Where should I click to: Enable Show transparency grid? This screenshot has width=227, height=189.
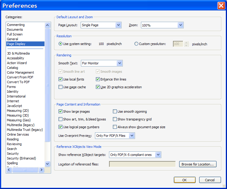point(115,119)
